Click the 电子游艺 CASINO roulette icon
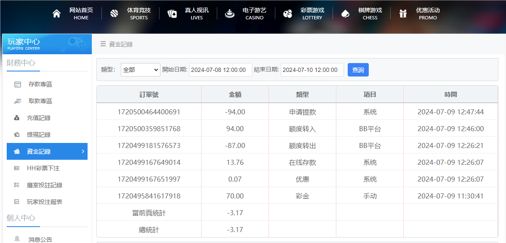 coord(229,13)
